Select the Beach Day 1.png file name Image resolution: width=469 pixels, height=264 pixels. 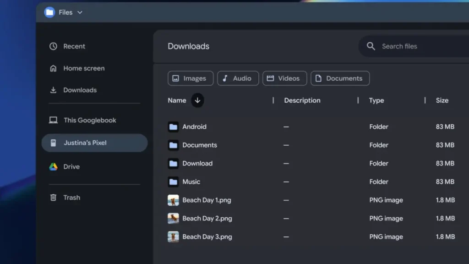tap(207, 200)
